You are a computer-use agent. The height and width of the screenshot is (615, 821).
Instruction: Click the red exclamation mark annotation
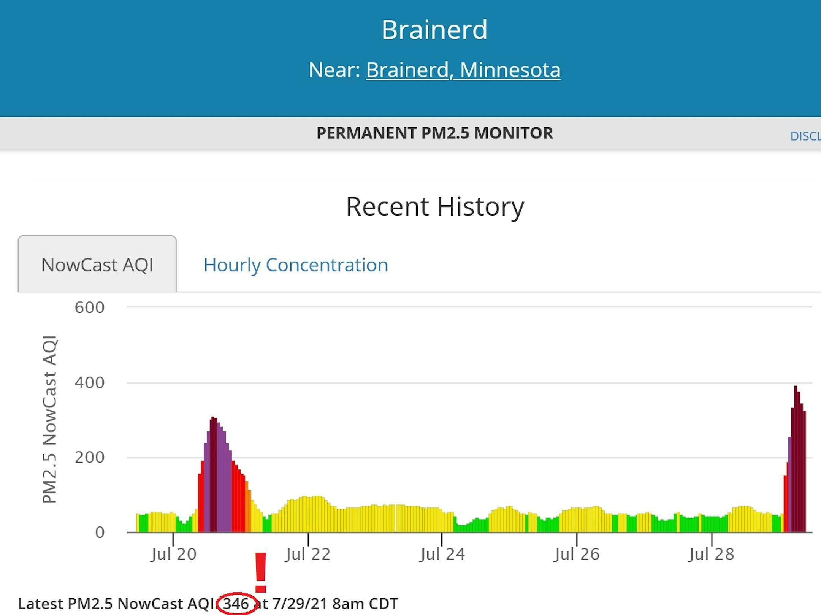point(261,572)
